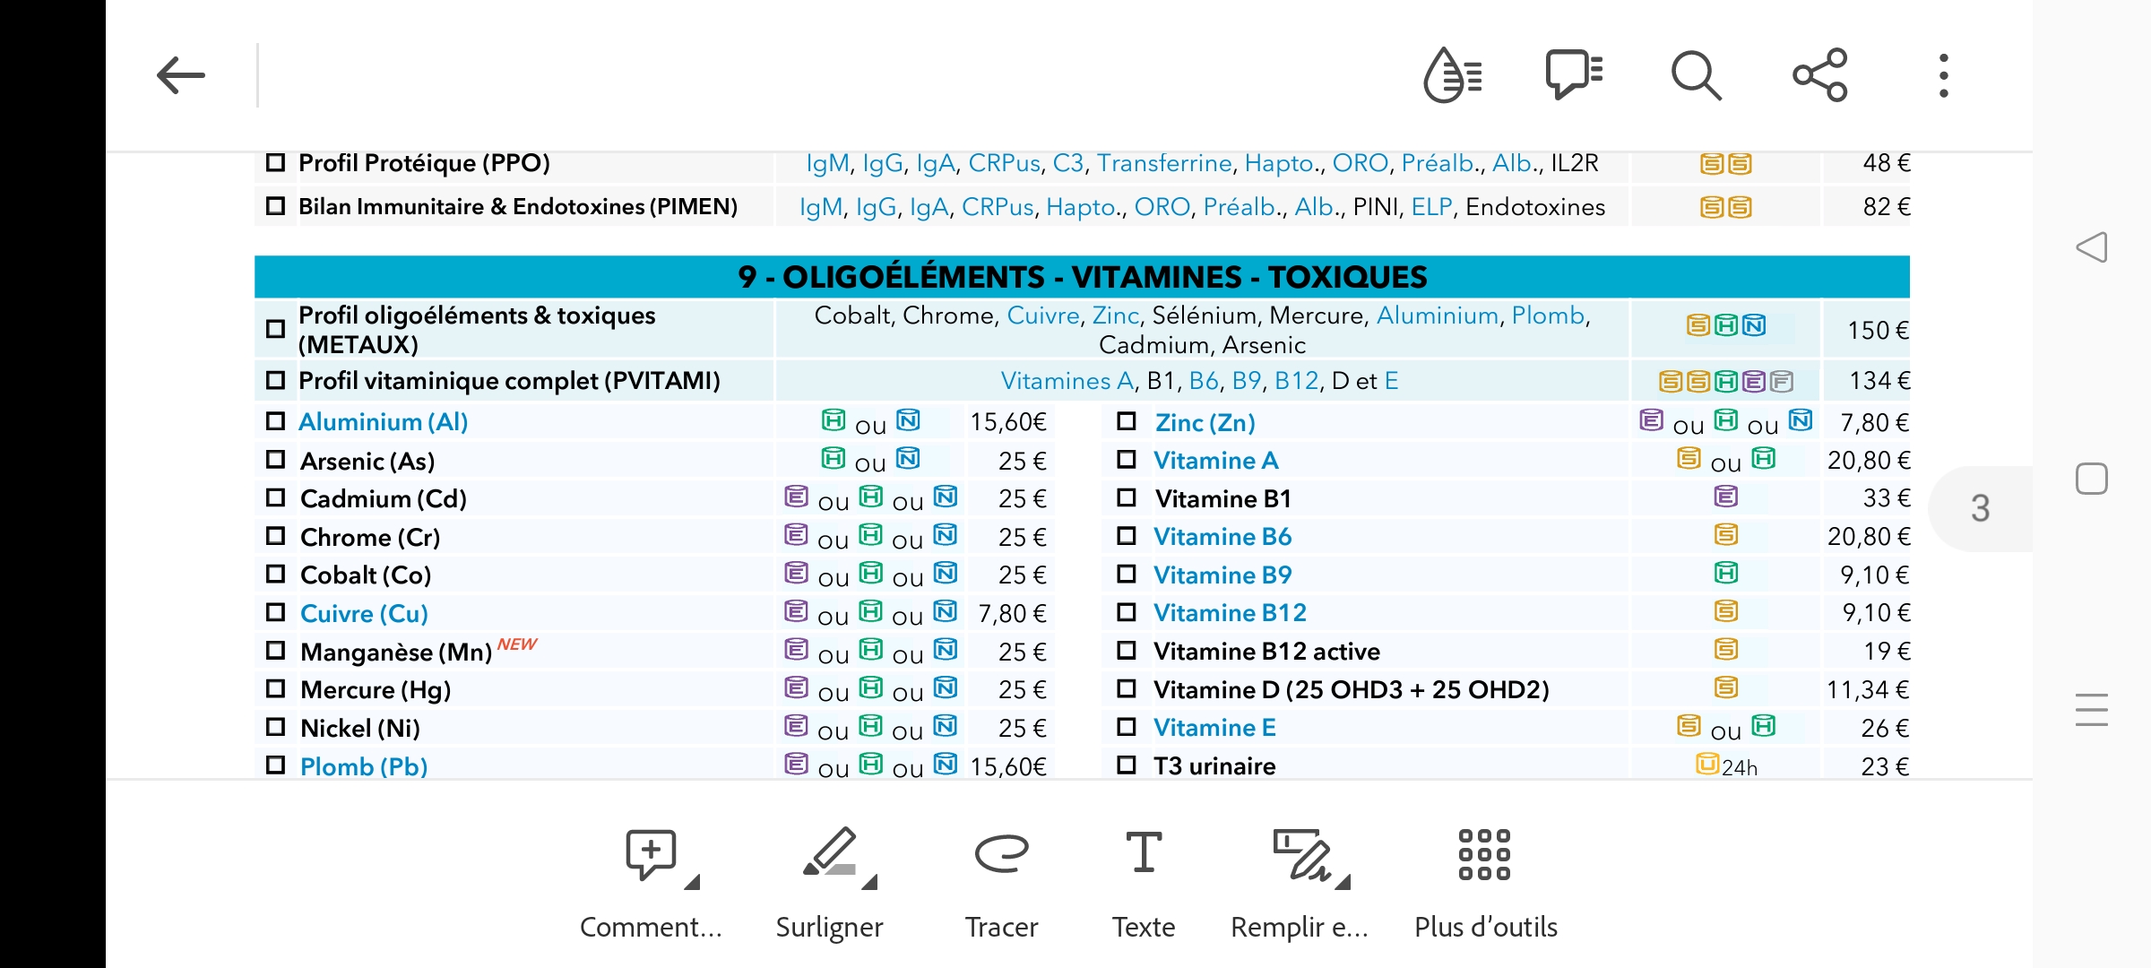The width and height of the screenshot is (2151, 968).
Task: Tap the page number 3 indicator
Action: [1980, 509]
